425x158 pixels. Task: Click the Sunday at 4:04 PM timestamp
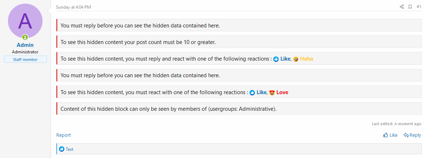(x=74, y=6)
